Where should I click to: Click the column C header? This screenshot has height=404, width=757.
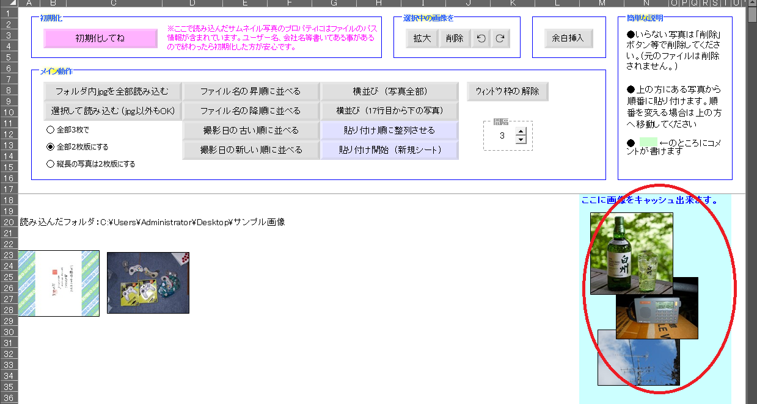pyautogui.click(x=114, y=4)
